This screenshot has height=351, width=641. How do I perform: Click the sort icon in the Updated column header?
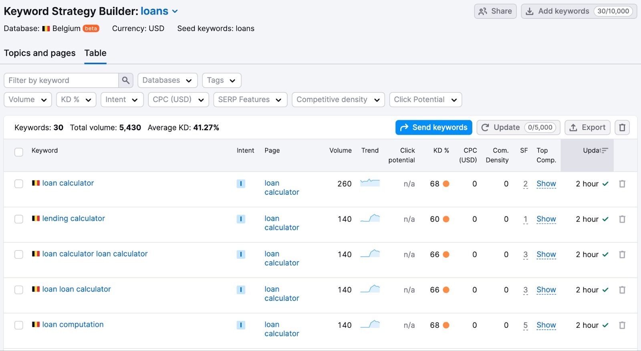click(x=605, y=150)
